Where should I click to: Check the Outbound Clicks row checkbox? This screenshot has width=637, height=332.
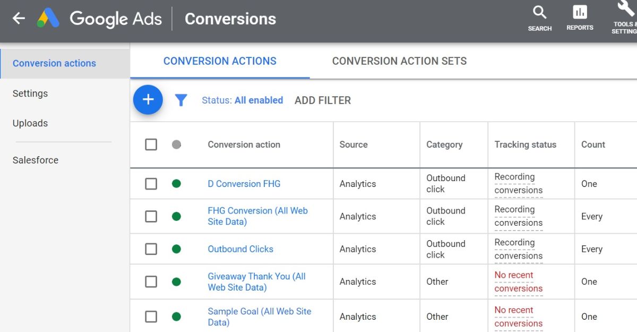pyautogui.click(x=151, y=249)
